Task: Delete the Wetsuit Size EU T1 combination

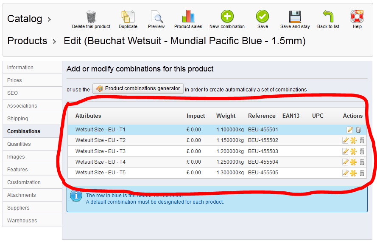Action: tap(358, 130)
